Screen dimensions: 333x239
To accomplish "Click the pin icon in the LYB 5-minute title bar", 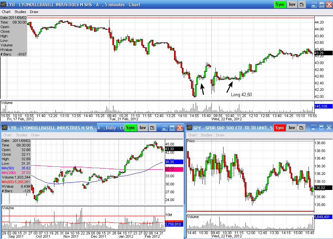I will pyautogui.click(x=302, y=5).
